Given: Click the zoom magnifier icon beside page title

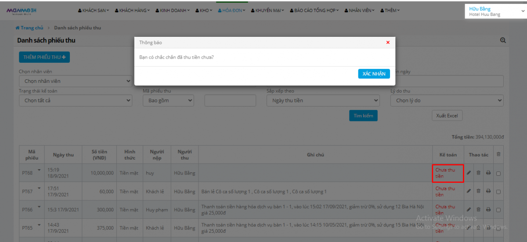Looking at the screenshot, I should (x=503, y=40).
